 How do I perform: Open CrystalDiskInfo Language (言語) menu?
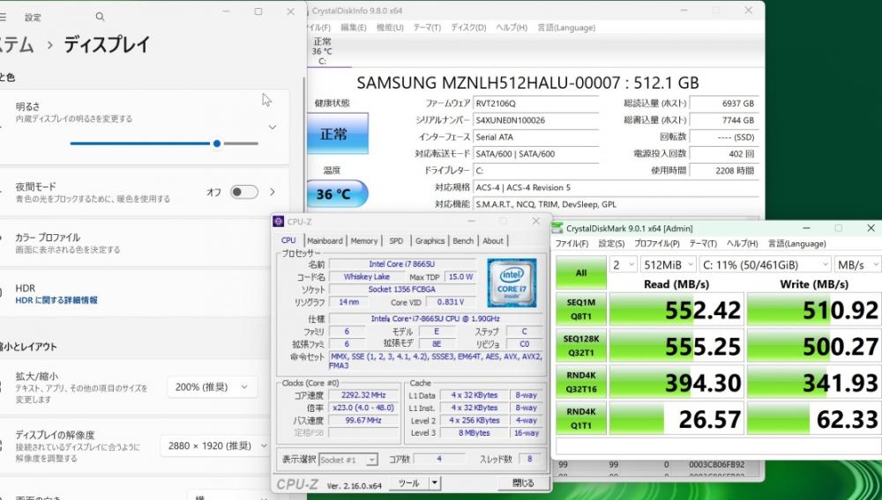point(566,27)
